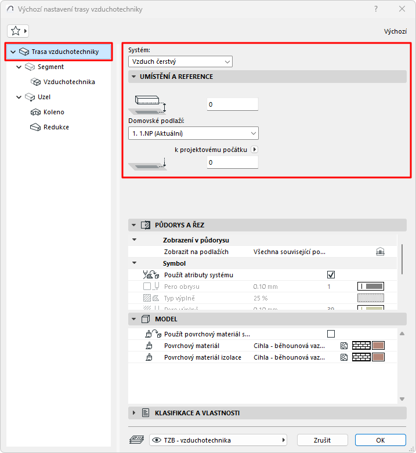Viewport: 416px width, 453px height.
Task: Click the Model panel scroll down arrow
Action: [x=402, y=399]
